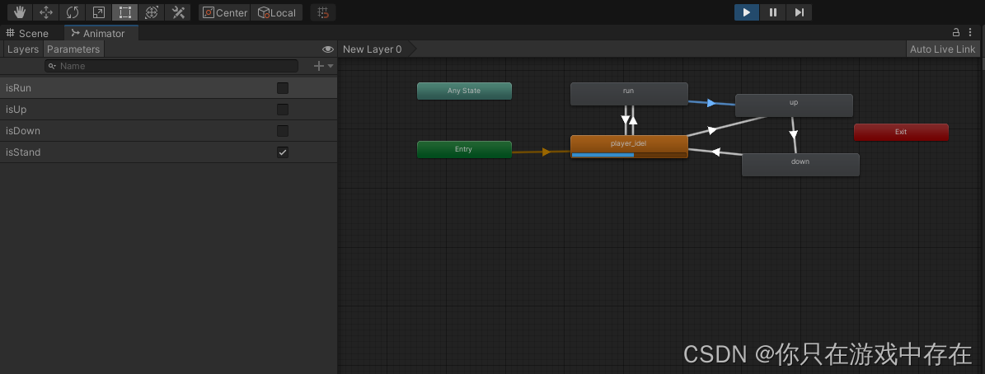The height and width of the screenshot is (374, 985).
Task: Toggle Auto Live Link
Action: pos(942,49)
